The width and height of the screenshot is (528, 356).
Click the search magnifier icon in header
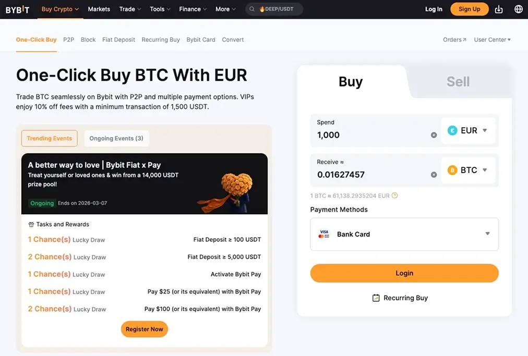pyautogui.click(x=251, y=9)
